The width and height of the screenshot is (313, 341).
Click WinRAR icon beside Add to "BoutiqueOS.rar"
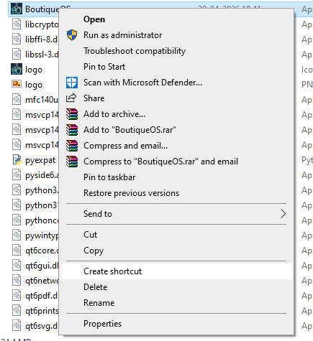tap(72, 130)
